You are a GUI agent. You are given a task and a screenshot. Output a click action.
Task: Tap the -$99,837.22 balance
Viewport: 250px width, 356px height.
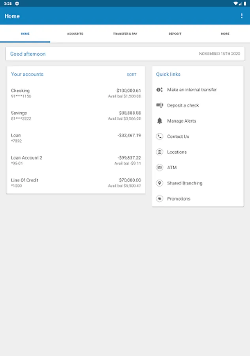tap(129, 157)
